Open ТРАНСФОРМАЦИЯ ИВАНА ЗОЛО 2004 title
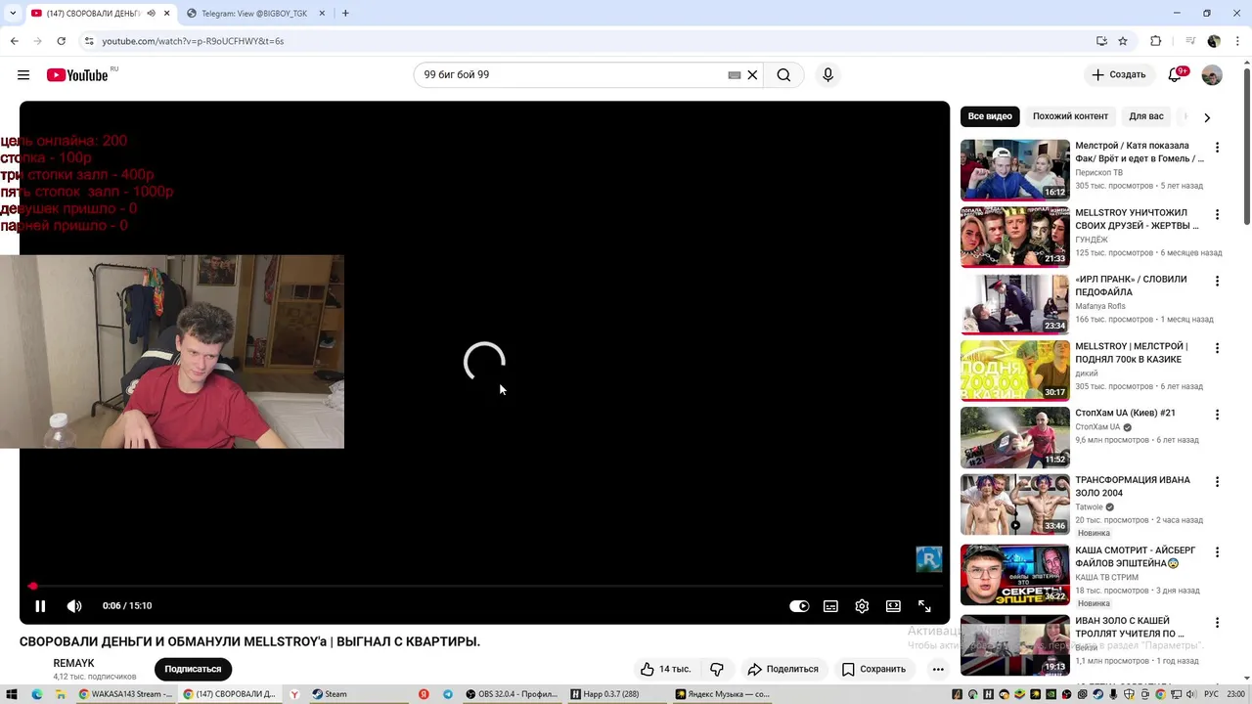The image size is (1252, 704). point(1133,486)
